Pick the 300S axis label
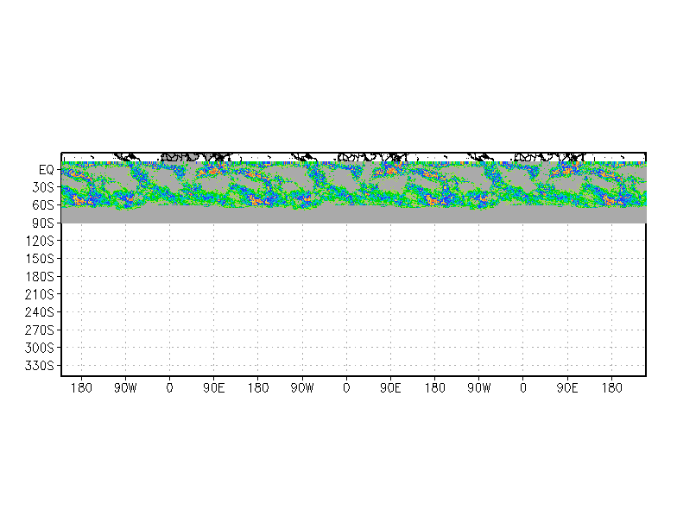The image size is (677, 528). (x=40, y=348)
